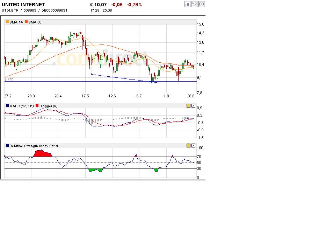Image resolution: width=333 pixels, height=249 pixels.
Task: Click the 13,0 price axis value
Action: (x=201, y=42)
